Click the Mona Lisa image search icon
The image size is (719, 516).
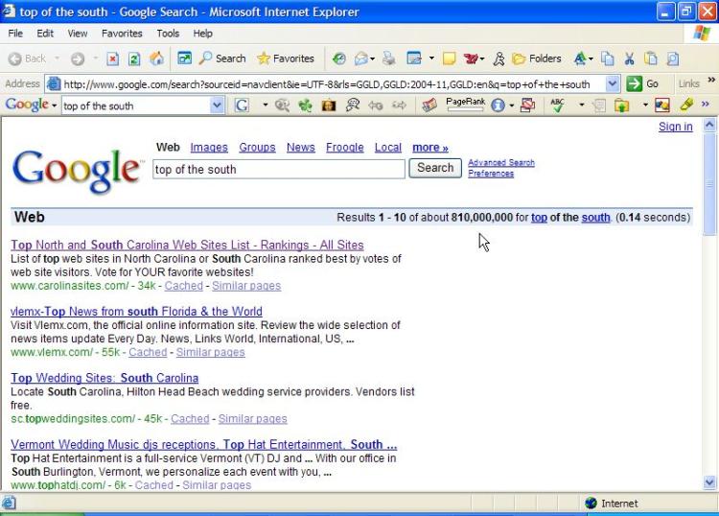[x=328, y=106]
